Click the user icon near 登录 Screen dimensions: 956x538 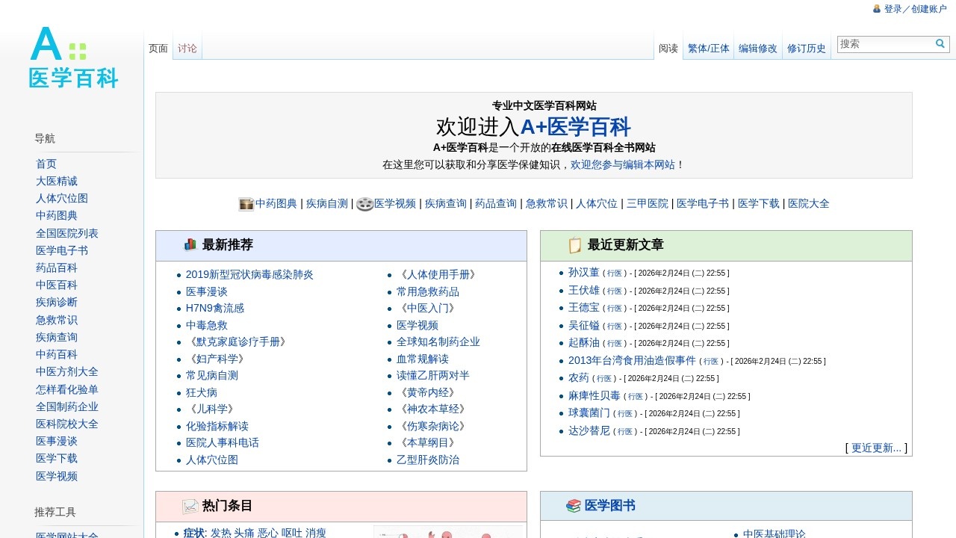876,9
